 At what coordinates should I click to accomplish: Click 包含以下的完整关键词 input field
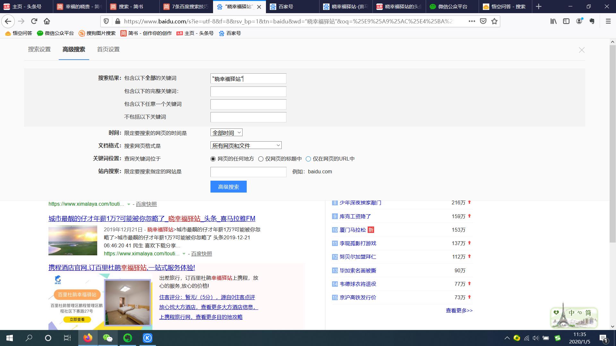(248, 92)
